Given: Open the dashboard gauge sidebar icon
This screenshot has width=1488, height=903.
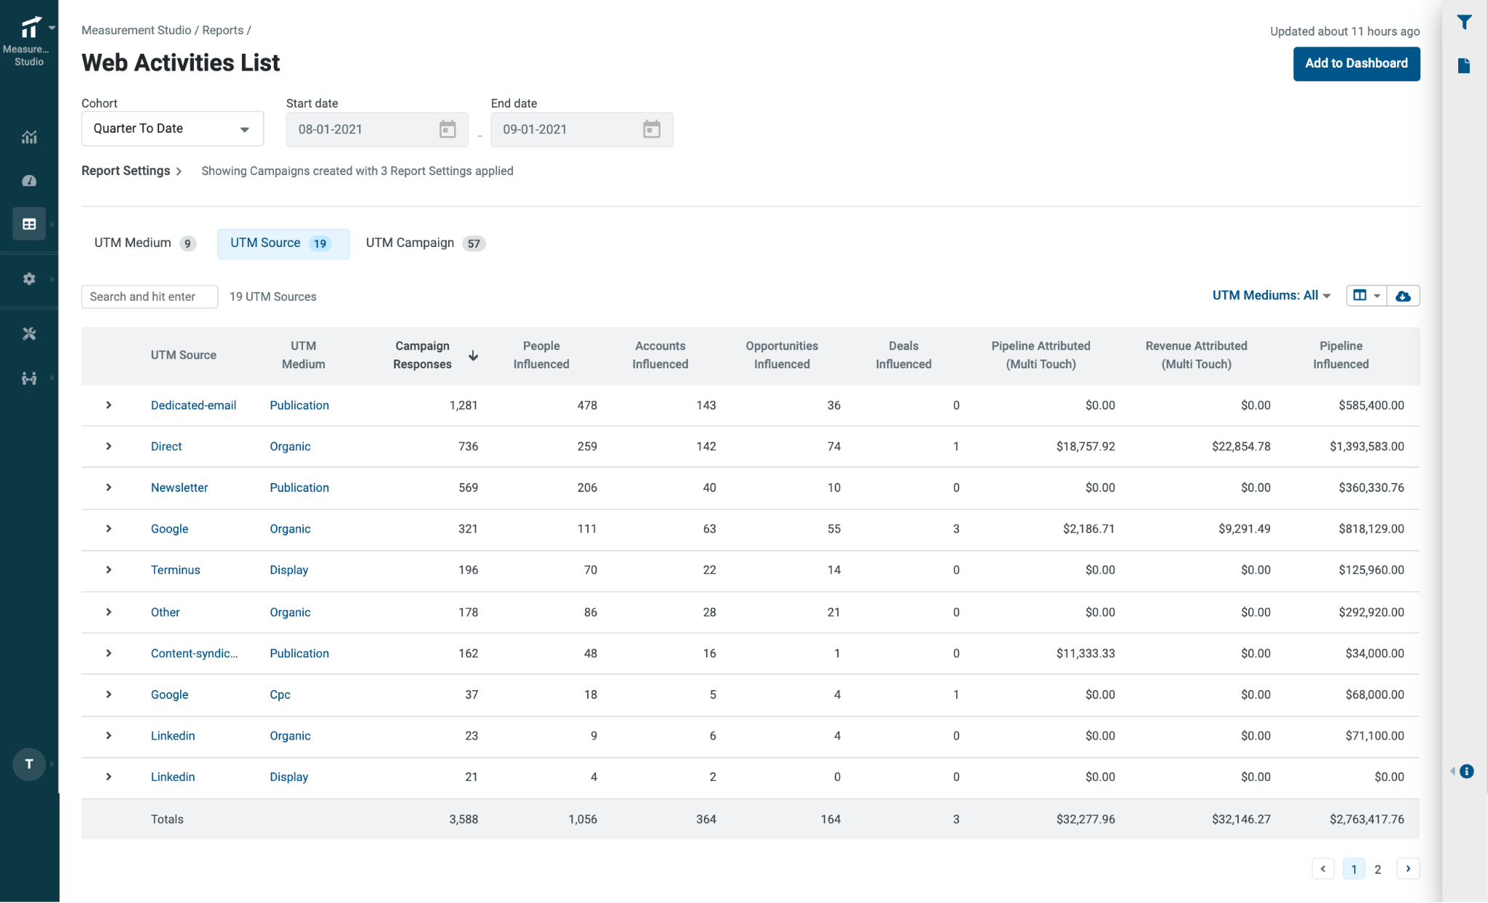Looking at the screenshot, I should (29, 180).
